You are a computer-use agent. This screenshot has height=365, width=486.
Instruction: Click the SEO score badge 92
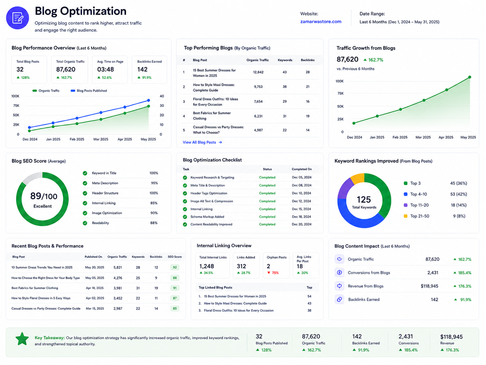(x=175, y=268)
